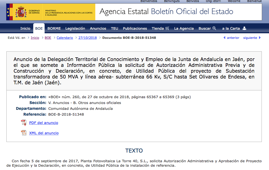This screenshot has width=269, height=170.
Task: Switch to Bienvenue French language
Action: click(x=254, y=1)
